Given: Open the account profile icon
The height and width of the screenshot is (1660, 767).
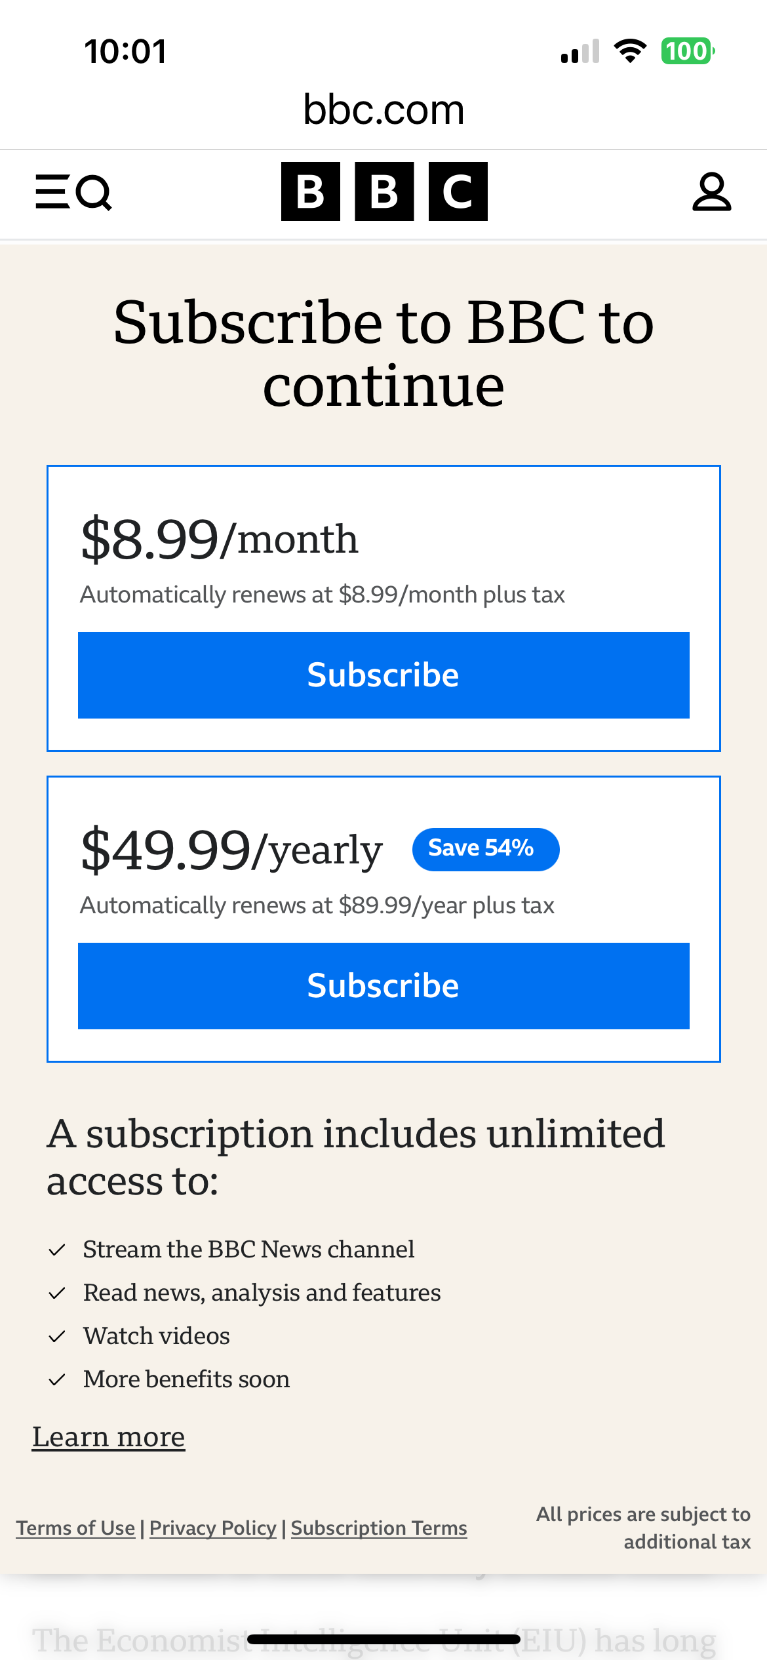Looking at the screenshot, I should coord(711,192).
